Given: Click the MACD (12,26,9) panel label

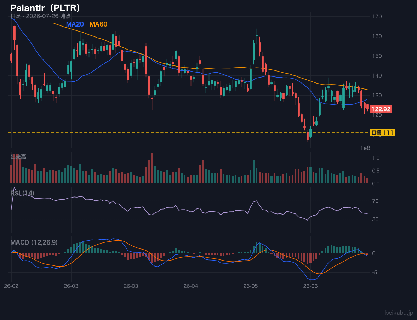Looking at the screenshot, I should [x=34, y=242].
